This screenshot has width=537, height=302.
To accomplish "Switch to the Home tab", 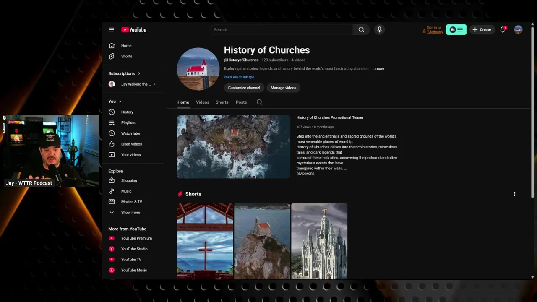I will click(183, 102).
